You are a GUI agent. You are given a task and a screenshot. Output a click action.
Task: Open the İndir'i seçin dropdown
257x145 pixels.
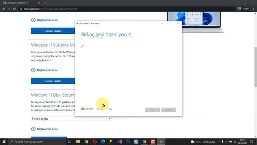(71, 118)
